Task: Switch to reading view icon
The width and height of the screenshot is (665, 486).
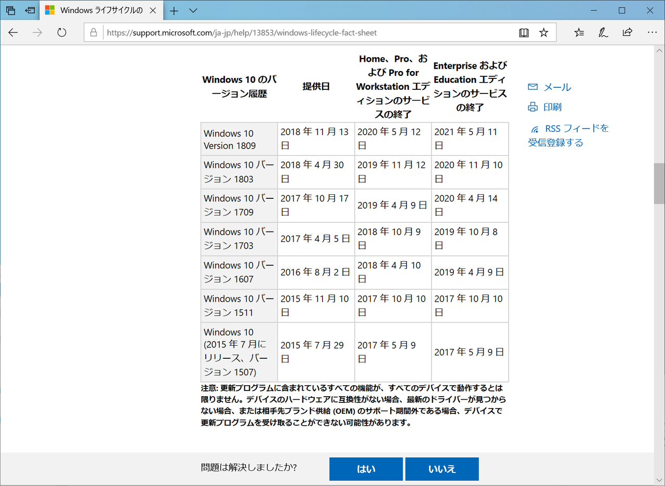Action: coord(524,33)
